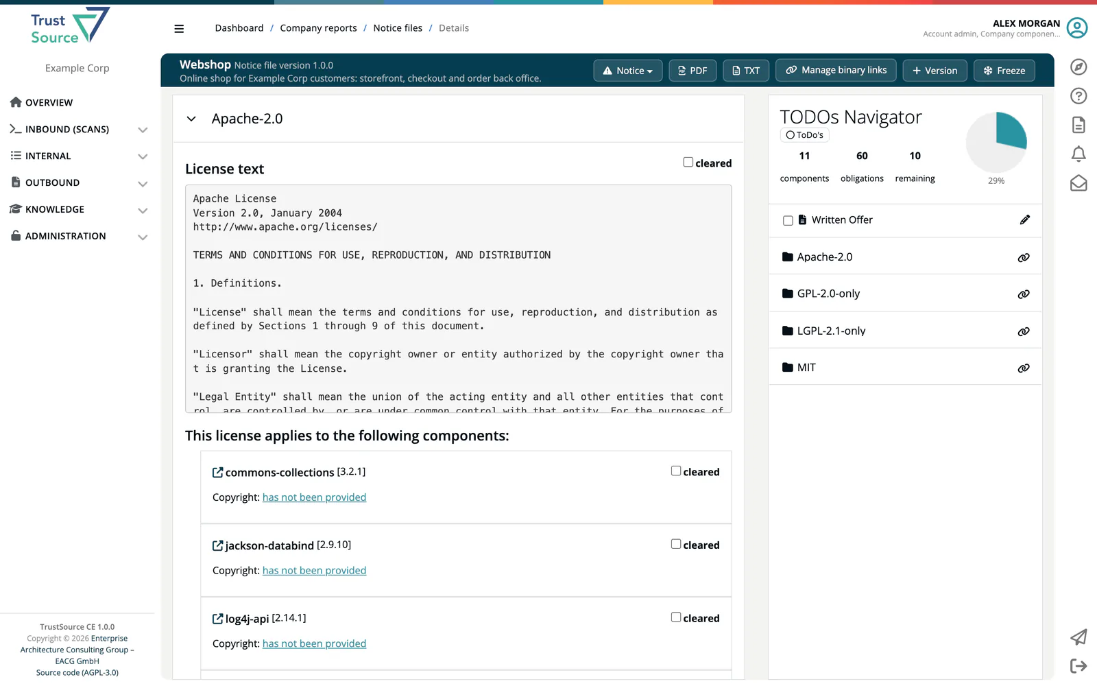Screen dimensions: 1097x686
Task: Click the logout arrow icon
Action: tap(1078, 666)
